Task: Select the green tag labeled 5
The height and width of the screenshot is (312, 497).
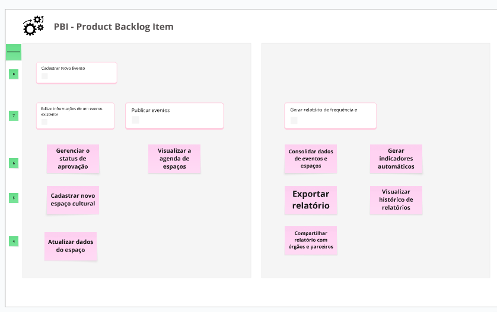Action: (x=14, y=198)
